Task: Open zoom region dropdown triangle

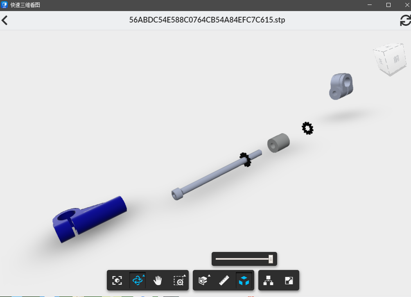Action: pyautogui.click(x=185, y=275)
